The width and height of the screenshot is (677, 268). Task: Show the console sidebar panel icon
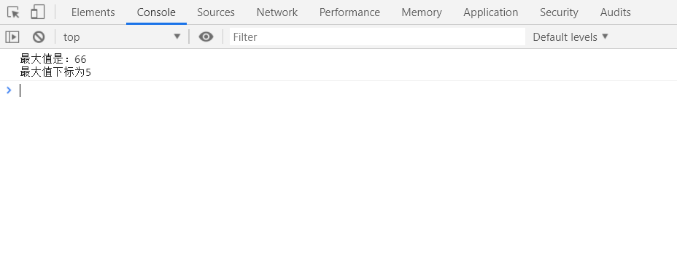coord(12,37)
